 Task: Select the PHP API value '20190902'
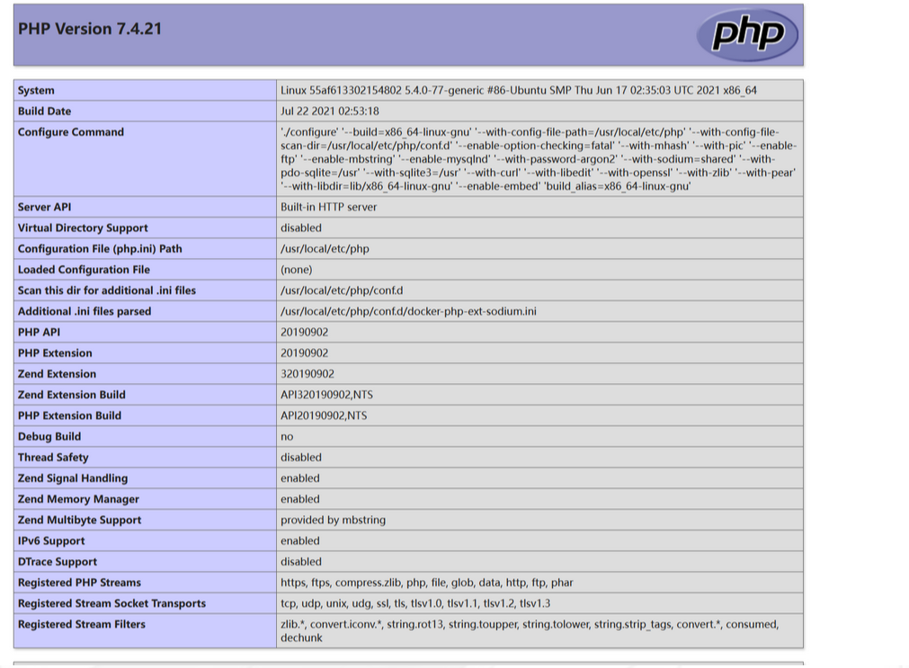click(x=305, y=333)
